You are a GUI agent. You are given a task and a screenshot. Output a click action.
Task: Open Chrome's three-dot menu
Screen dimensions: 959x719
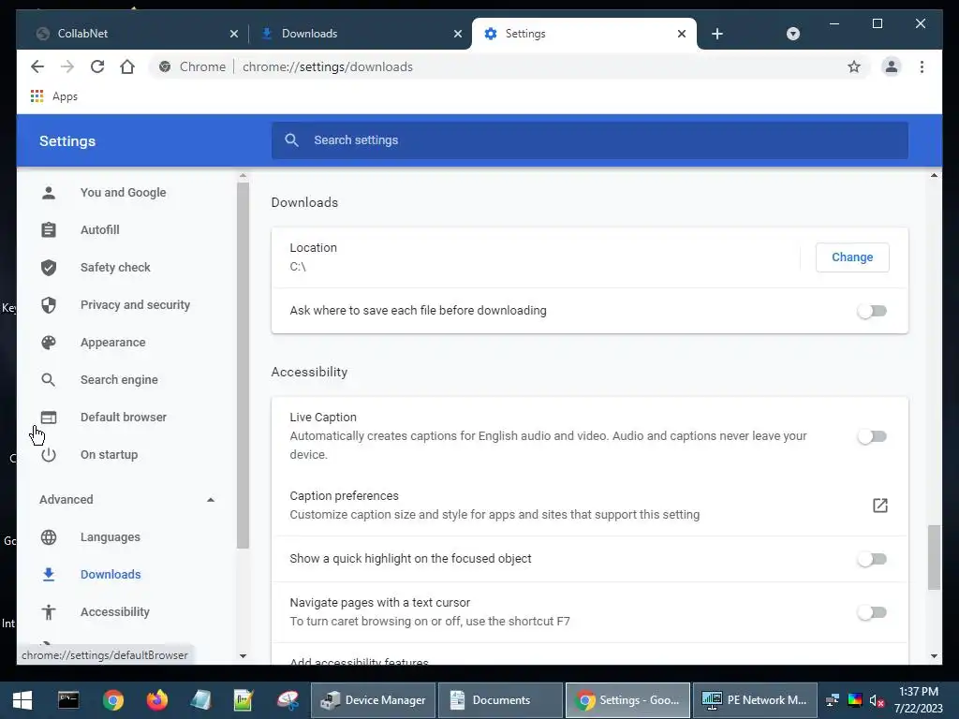pyautogui.click(x=922, y=66)
